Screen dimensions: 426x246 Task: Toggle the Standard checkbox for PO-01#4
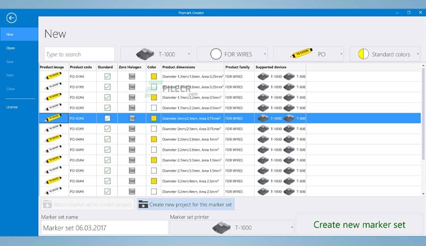coord(108,76)
